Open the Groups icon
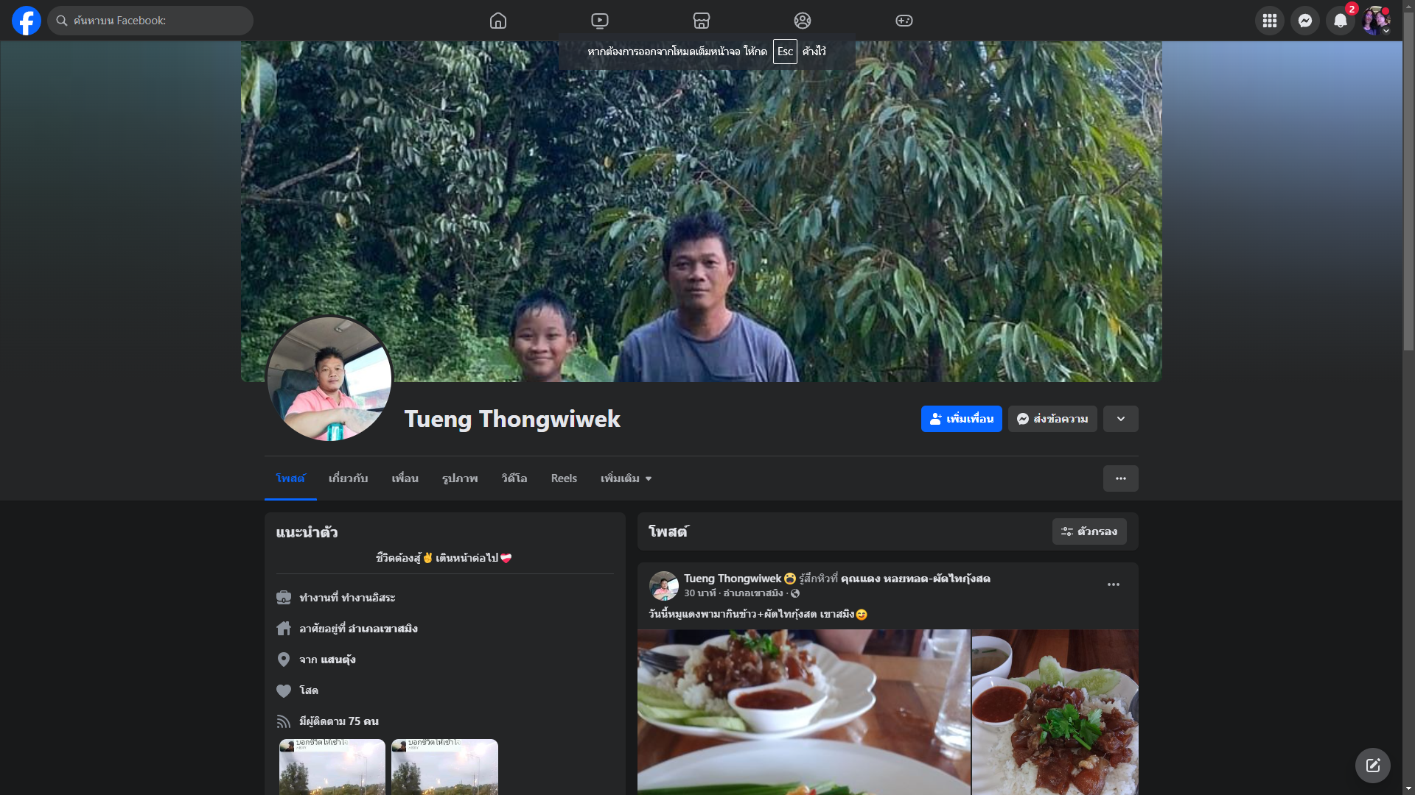 (803, 21)
